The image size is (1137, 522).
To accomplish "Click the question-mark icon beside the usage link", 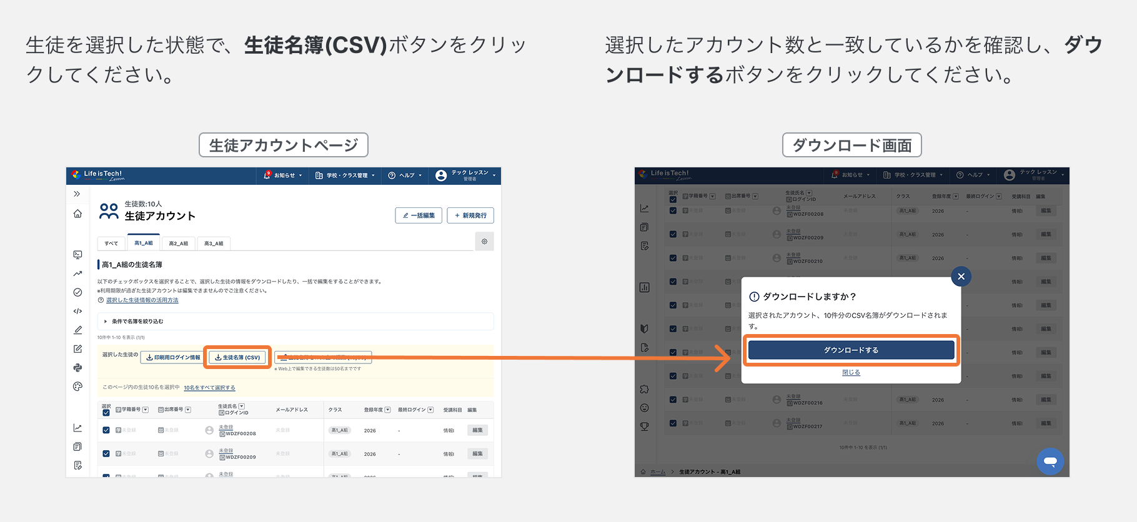I will pos(101,300).
